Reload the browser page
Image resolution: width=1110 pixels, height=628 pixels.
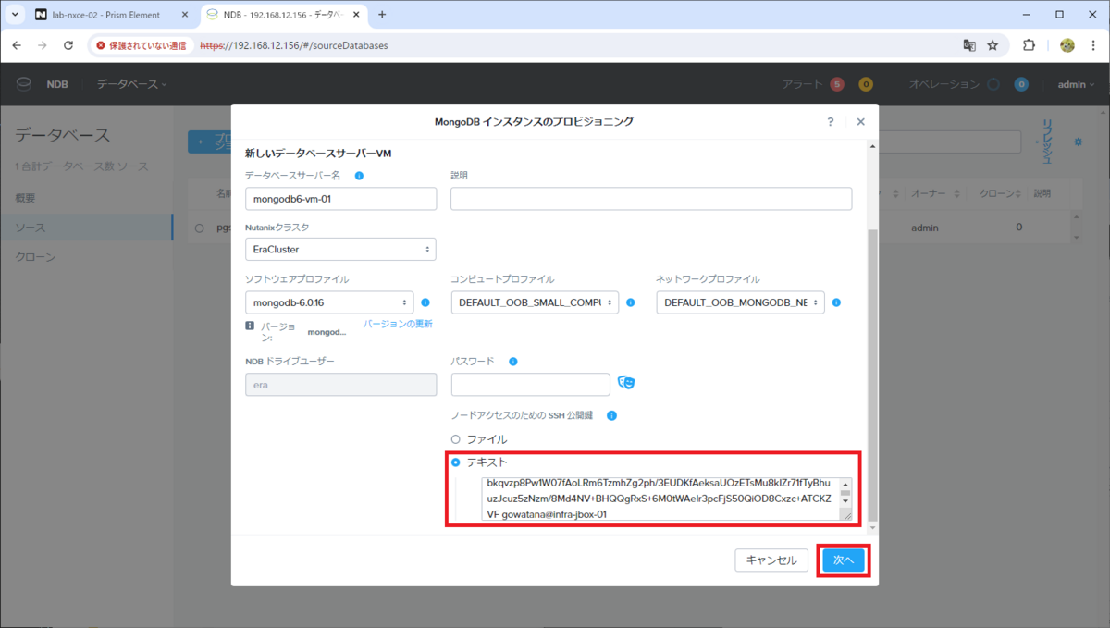(68, 44)
